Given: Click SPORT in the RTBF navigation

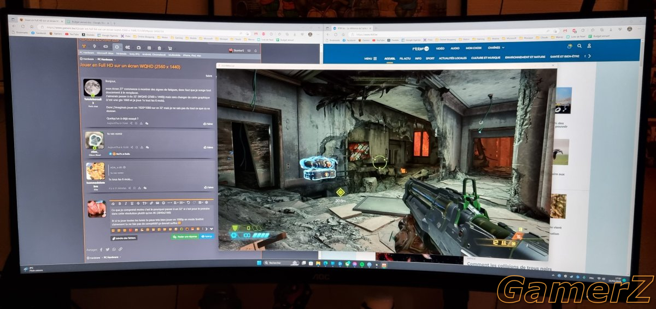Looking at the screenshot, I should [430, 57].
